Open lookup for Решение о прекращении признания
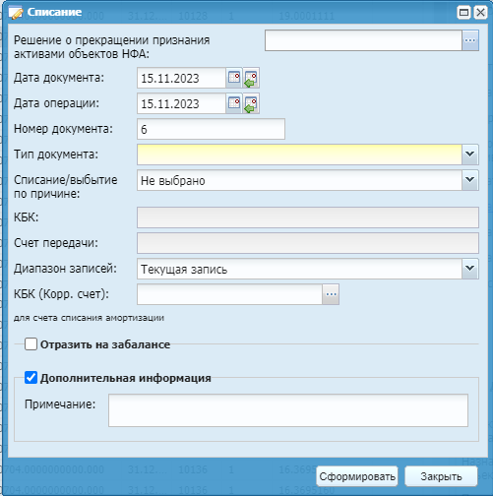The width and height of the screenshot is (493, 496). [470, 40]
